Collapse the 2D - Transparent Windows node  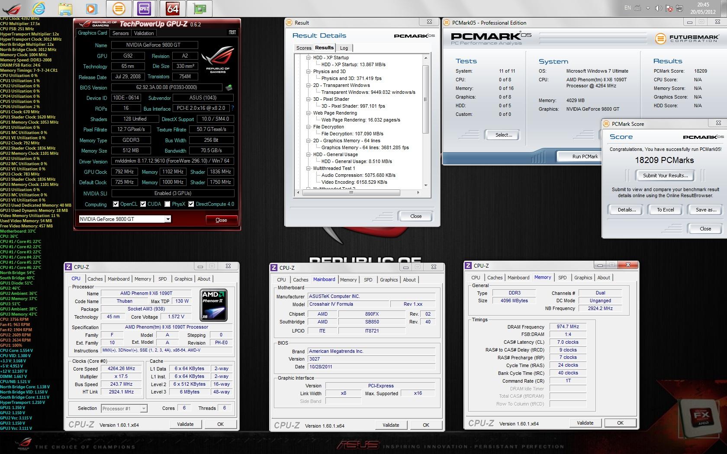pos(309,85)
